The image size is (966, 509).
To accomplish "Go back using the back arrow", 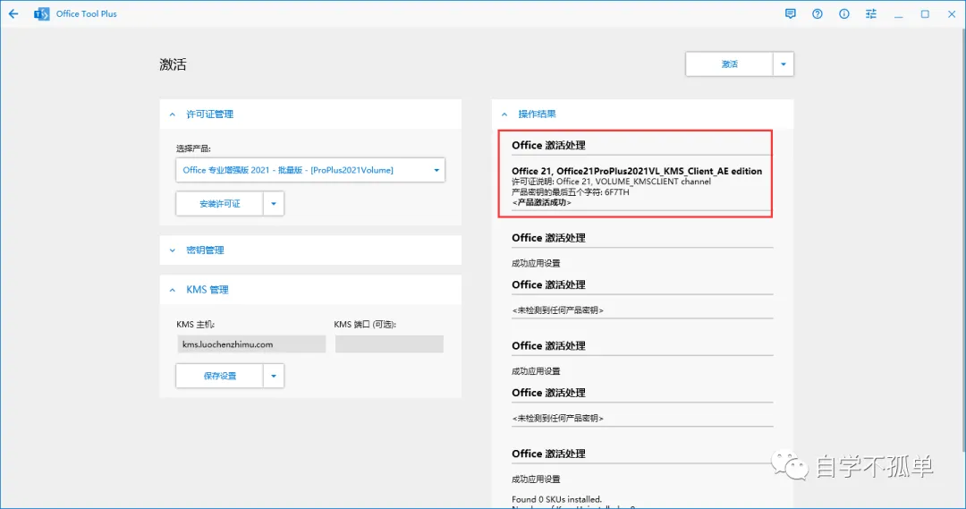I will (x=13, y=13).
